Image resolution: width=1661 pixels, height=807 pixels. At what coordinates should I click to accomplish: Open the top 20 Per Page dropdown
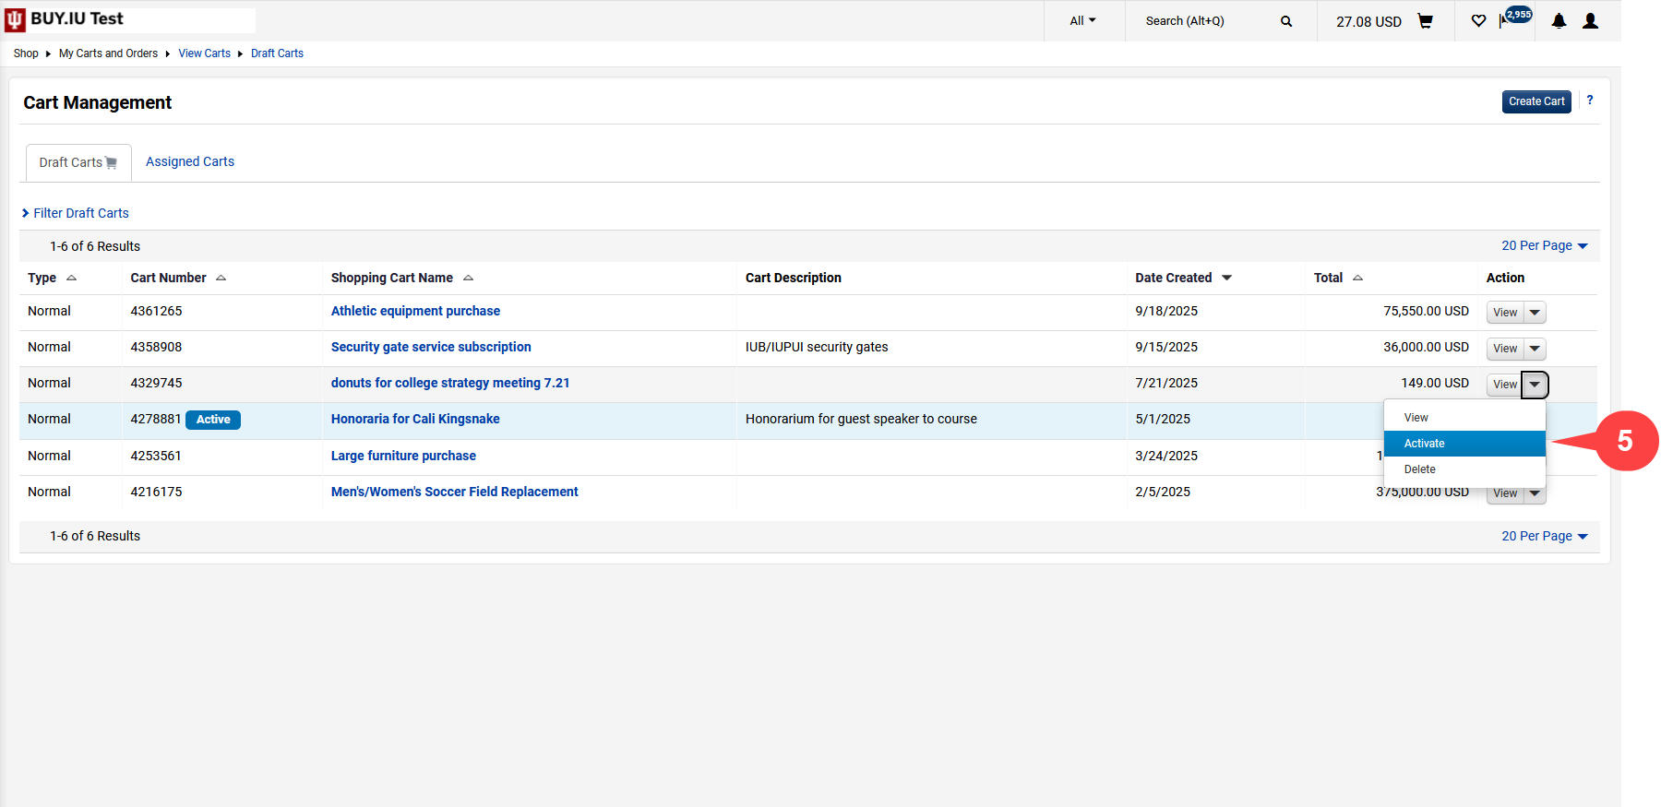[x=1544, y=245]
